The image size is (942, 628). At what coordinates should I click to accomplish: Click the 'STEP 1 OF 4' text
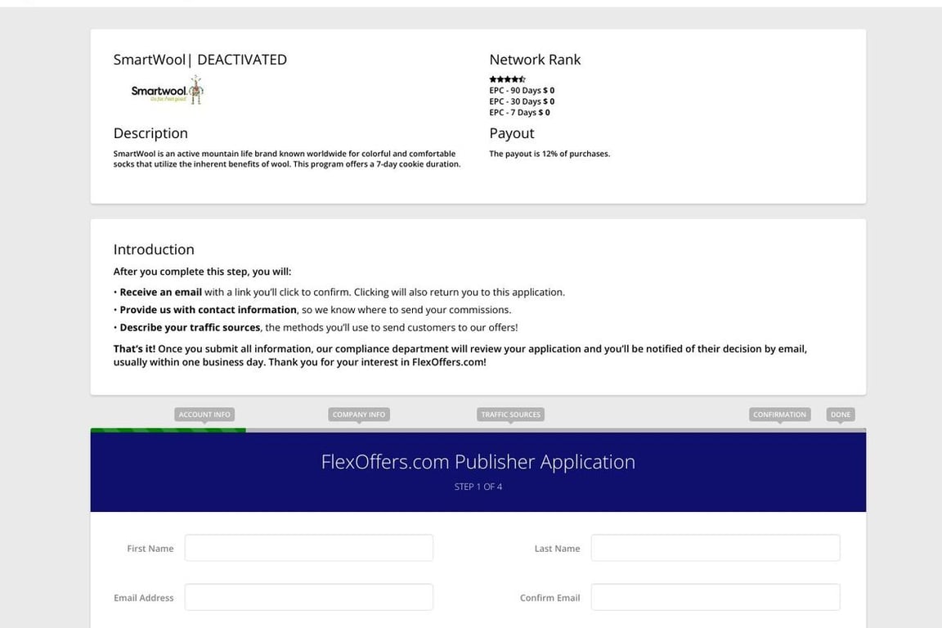coord(478,487)
